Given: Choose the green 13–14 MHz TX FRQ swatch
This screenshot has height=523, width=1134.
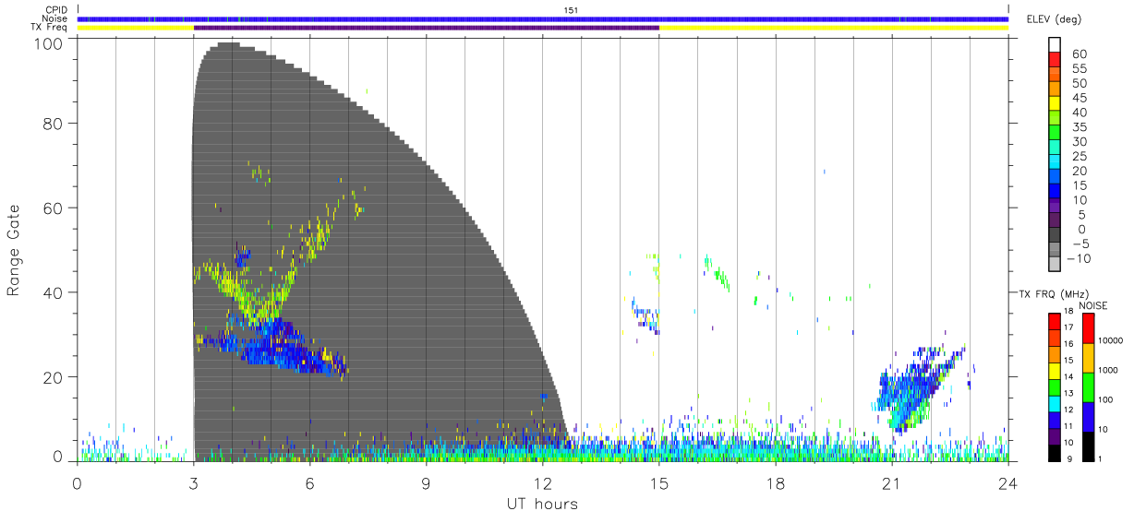Looking at the screenshot, I should pos(1055,386).
